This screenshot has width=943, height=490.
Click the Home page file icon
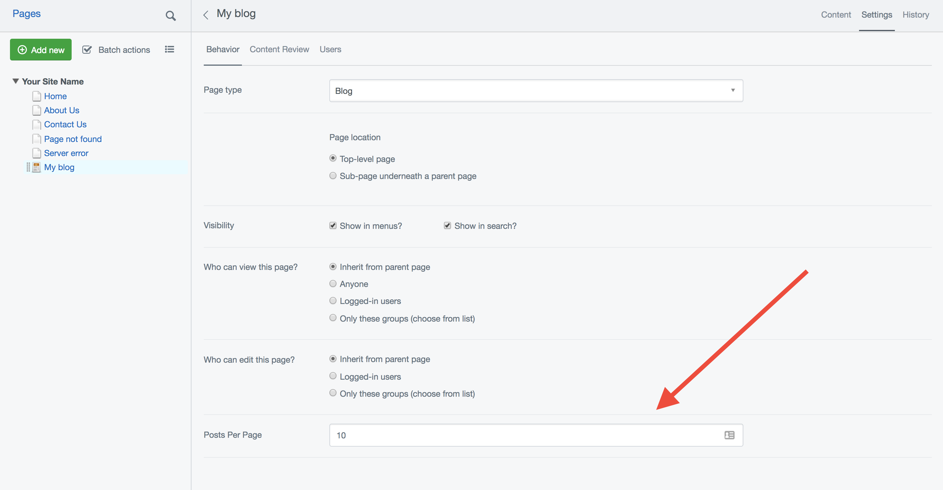[36, 96]
